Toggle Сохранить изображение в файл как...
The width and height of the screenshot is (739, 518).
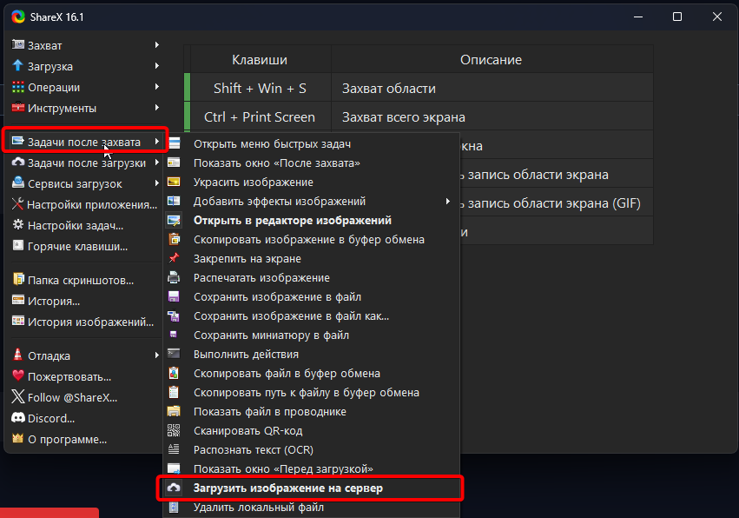pyautogui.click(x=311, y=315)
